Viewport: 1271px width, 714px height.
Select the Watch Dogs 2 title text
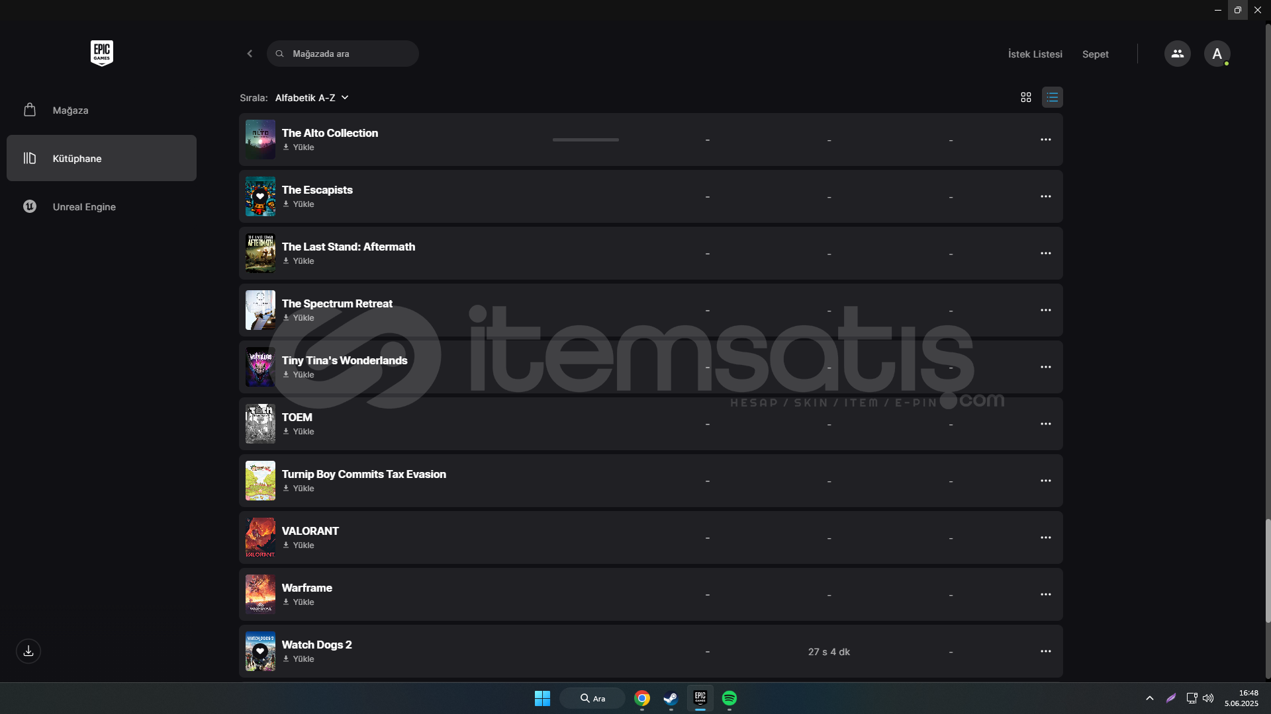(x=316, y=645)
